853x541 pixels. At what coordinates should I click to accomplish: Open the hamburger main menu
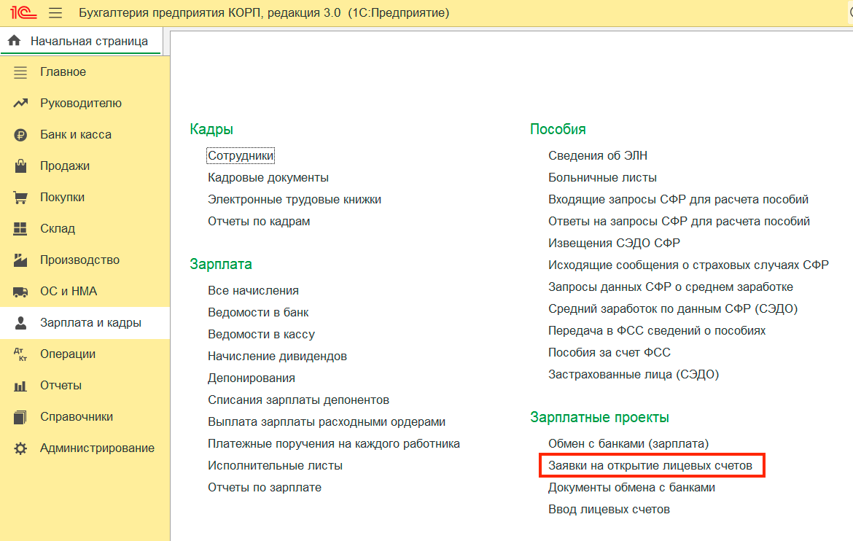tap(55, 13)
